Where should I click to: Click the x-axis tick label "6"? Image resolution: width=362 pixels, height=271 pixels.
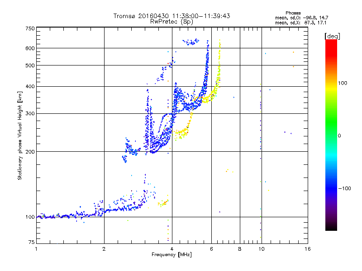[x=211, y=249]
